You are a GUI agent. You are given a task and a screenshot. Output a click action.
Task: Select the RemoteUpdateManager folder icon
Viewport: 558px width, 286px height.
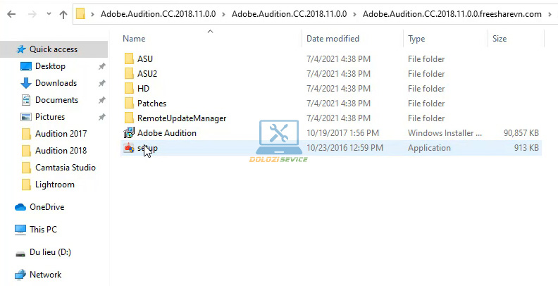(129, 118)
